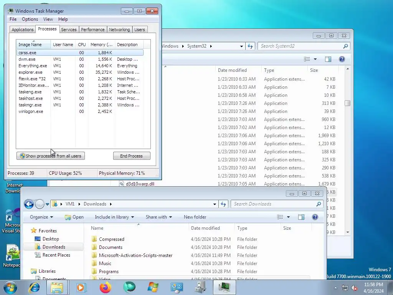Screen dimensions: 393x295
Task: Toggle preview pane in Downloads window
Action: 301,217
